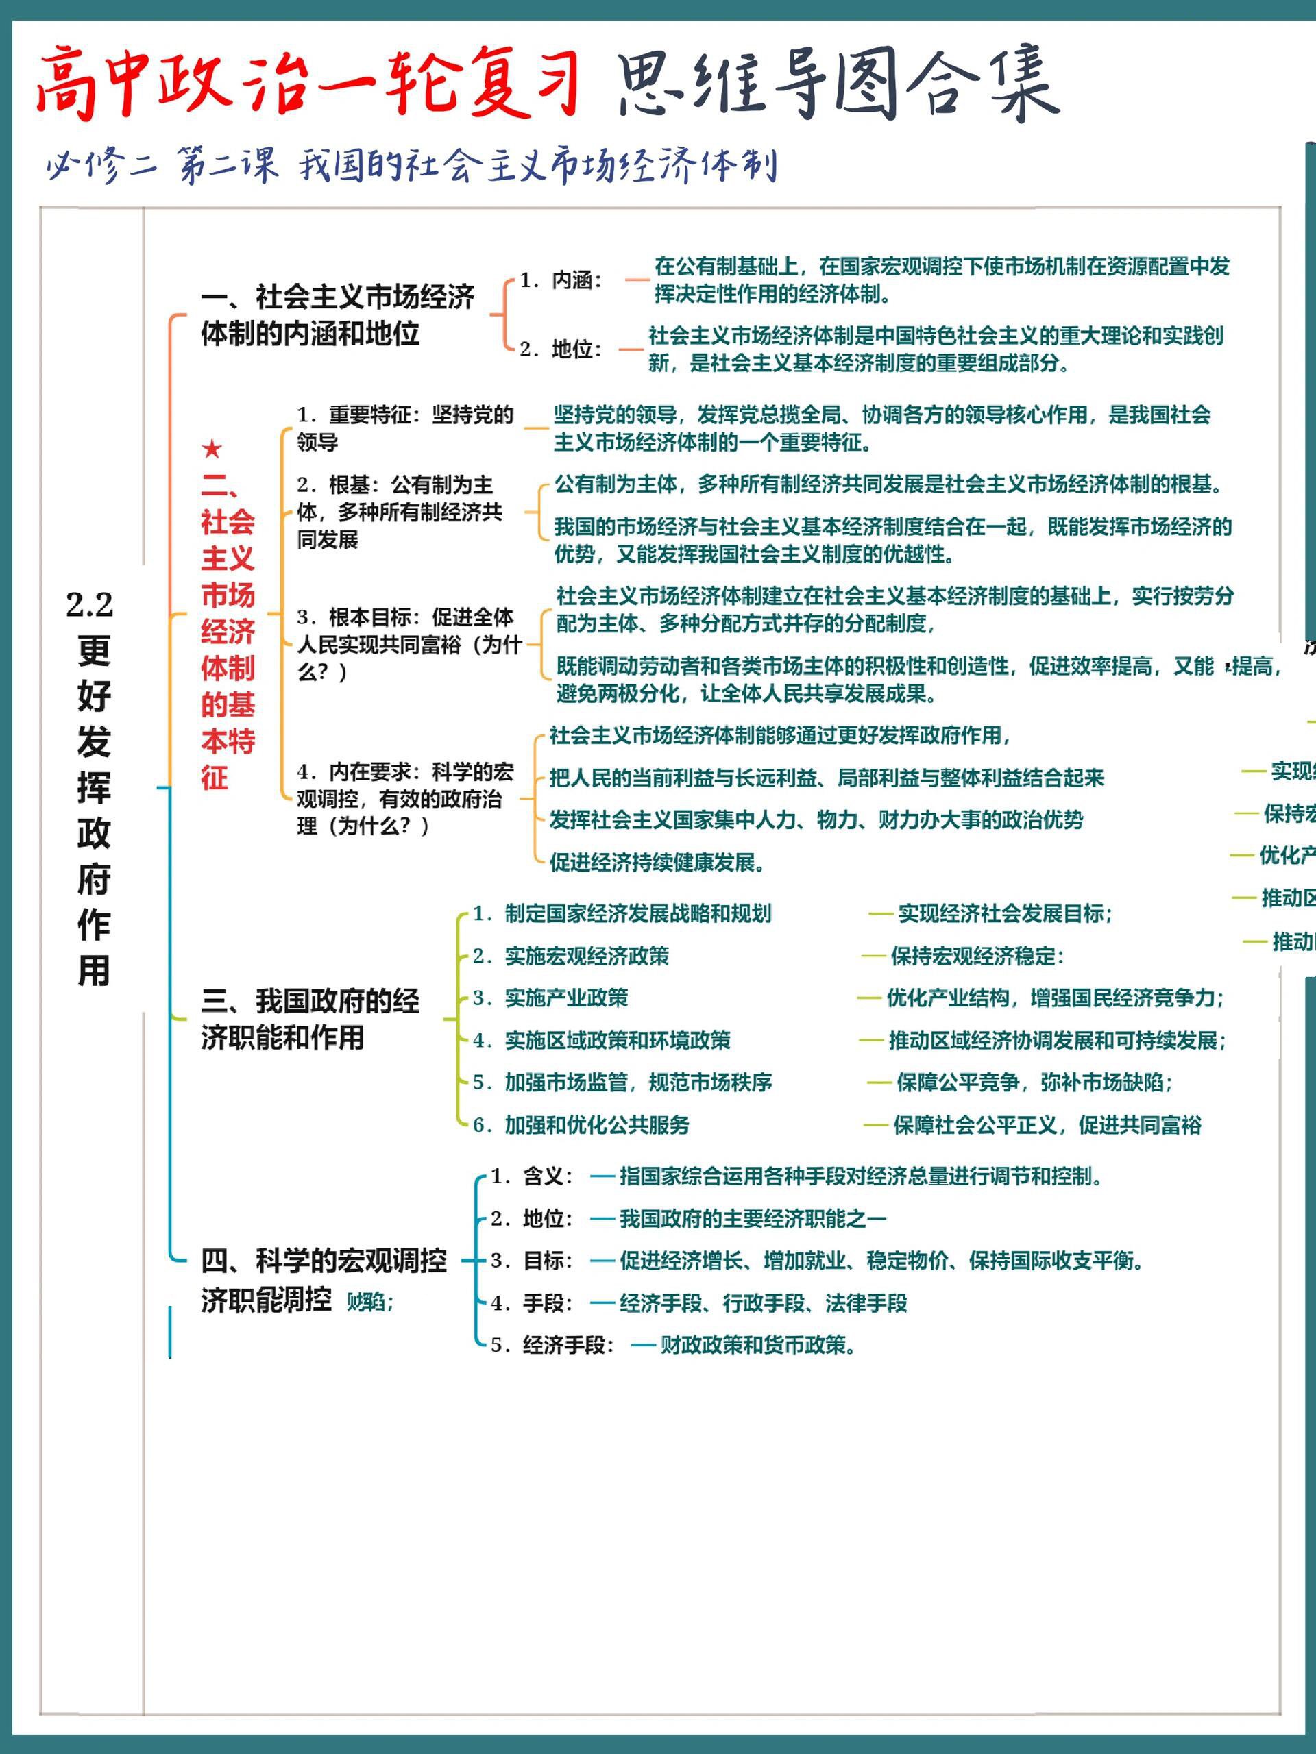Click the red title 高中政治一轮复习
This screenshot has height=1754, width=1316.
pyautogui.click(x=307, y=82)
